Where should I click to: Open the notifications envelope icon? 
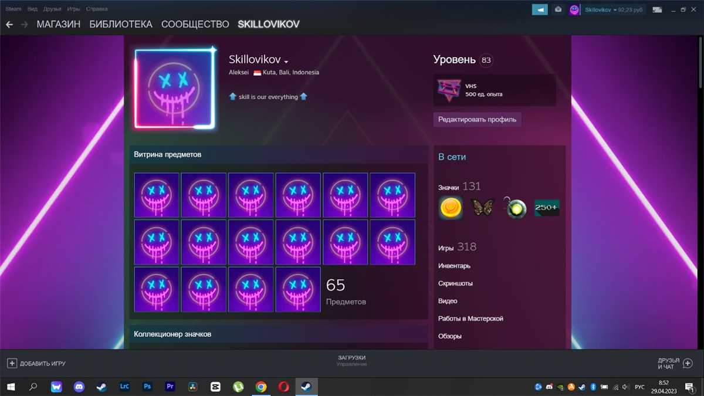point(558,9)
